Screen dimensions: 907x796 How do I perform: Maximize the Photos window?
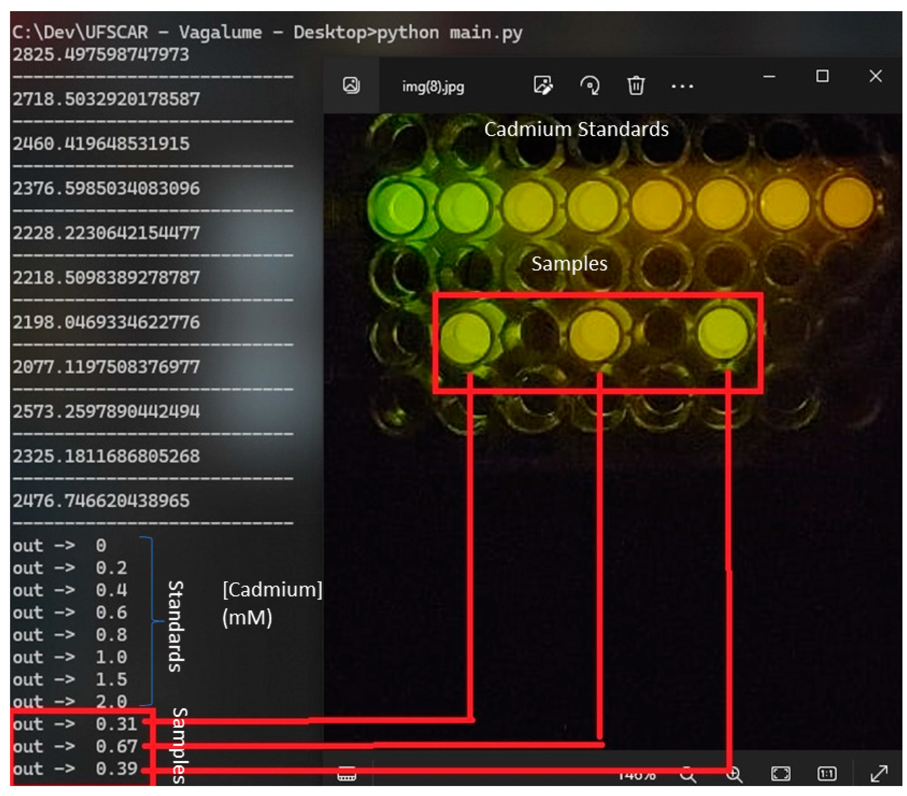point(822,76)
